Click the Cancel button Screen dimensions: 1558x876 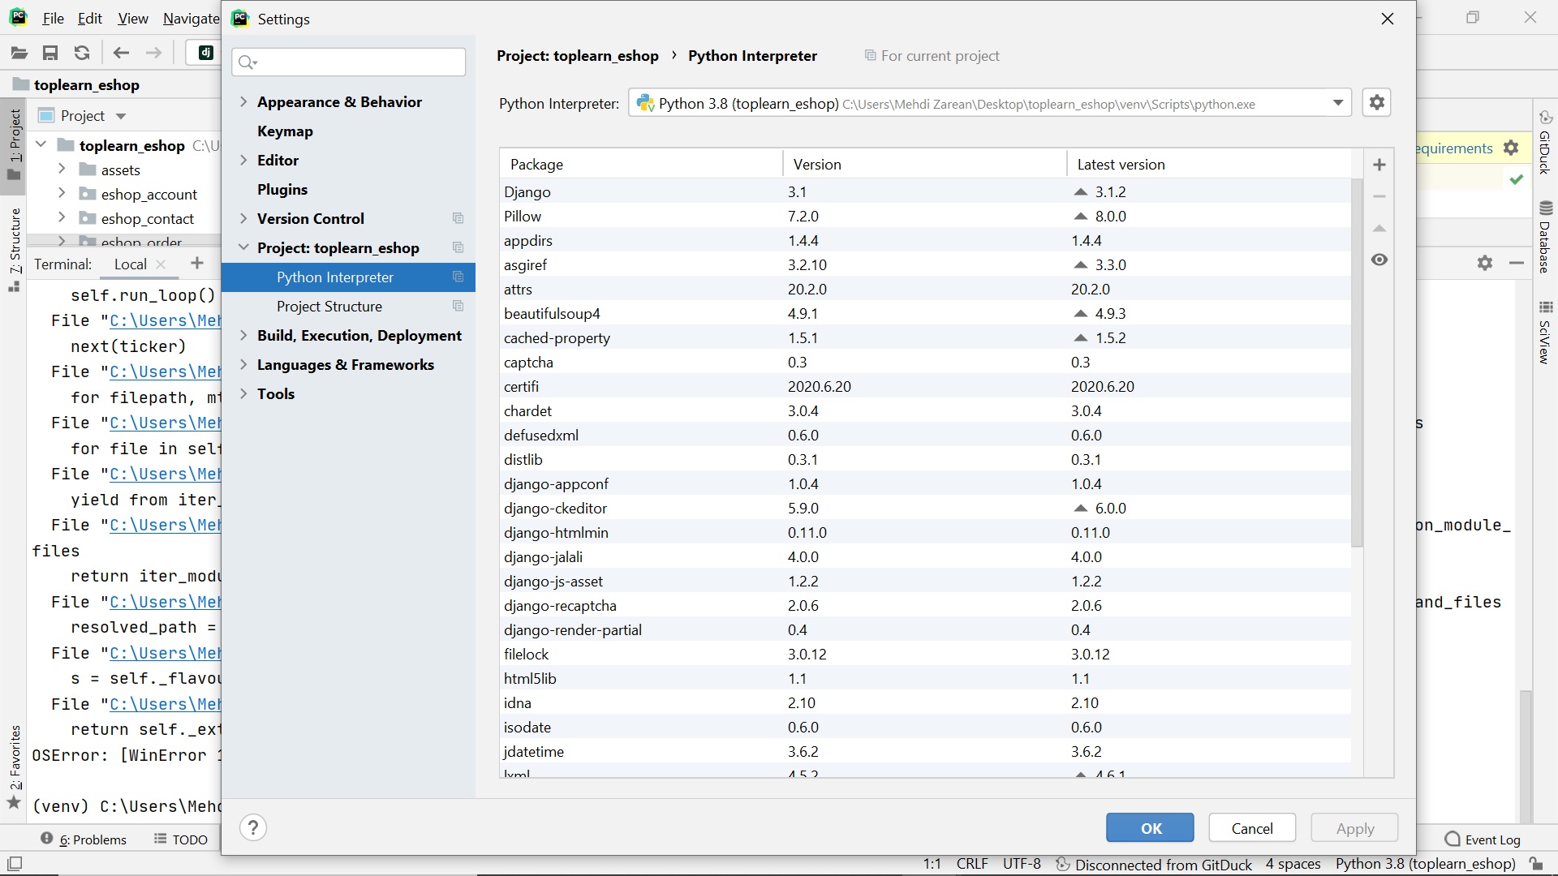1251,827
